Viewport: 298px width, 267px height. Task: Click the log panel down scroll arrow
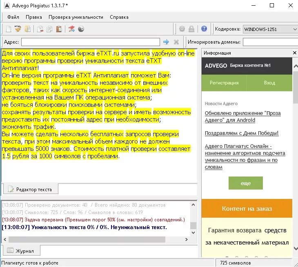(x=193, y=233)
